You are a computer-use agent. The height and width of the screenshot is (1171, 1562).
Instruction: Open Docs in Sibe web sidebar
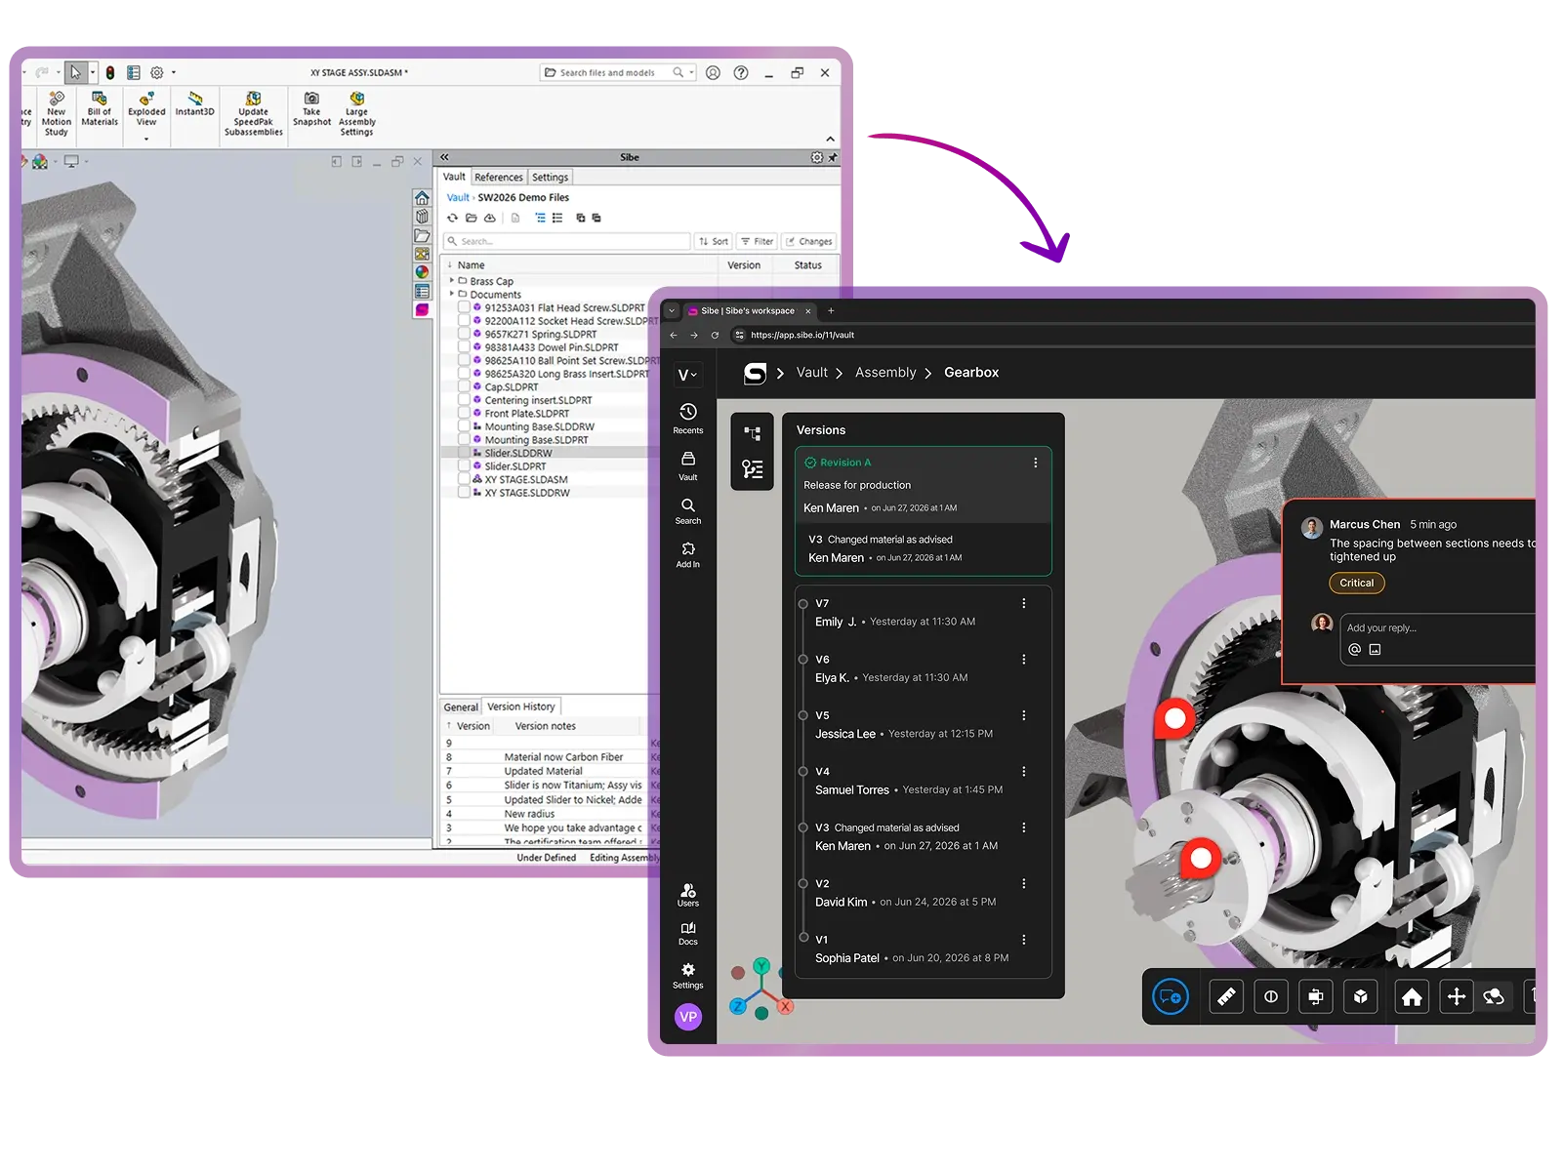[x=688, y=933]
